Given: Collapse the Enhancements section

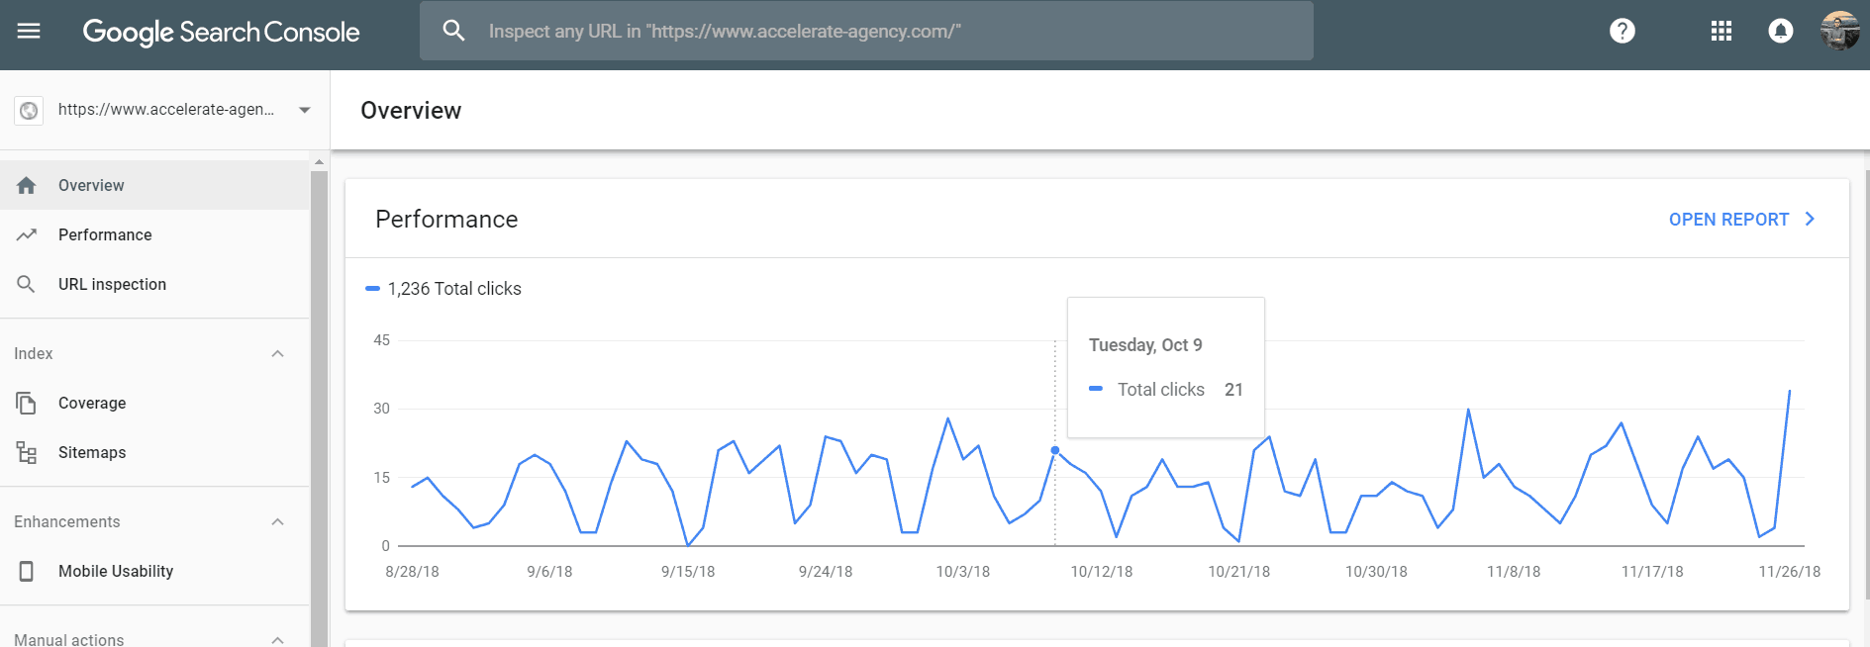Looking at the screenshot, I should [278, 521].
